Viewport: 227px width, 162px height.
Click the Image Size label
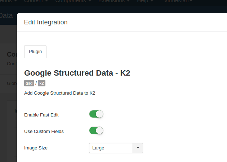tap(36, 148)
